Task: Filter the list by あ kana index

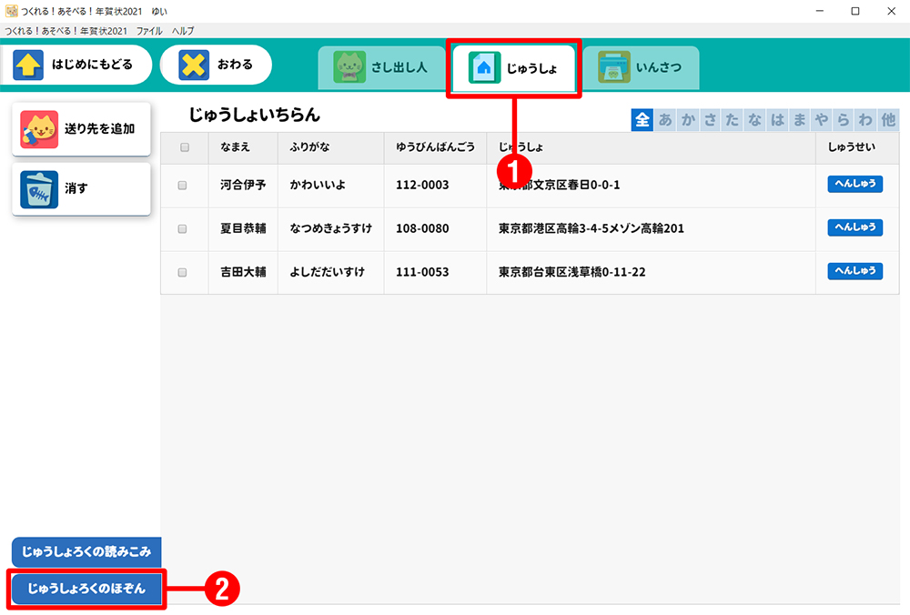Action: [665, 120]
